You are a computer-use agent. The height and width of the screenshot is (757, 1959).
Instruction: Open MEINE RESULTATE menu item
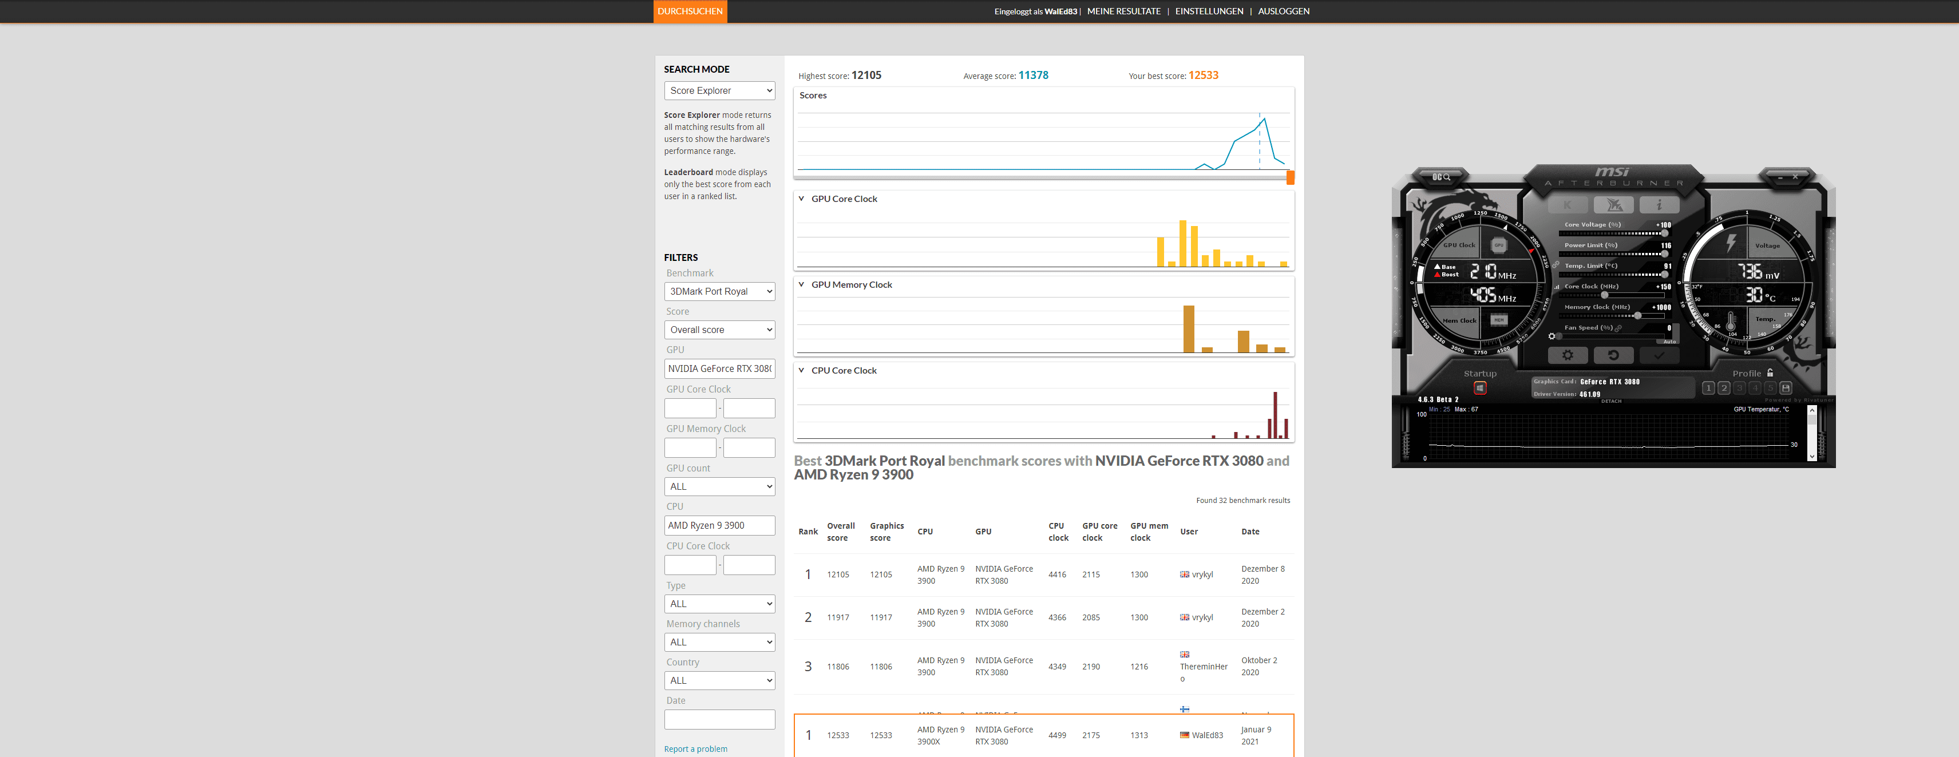coord(1123,11)
